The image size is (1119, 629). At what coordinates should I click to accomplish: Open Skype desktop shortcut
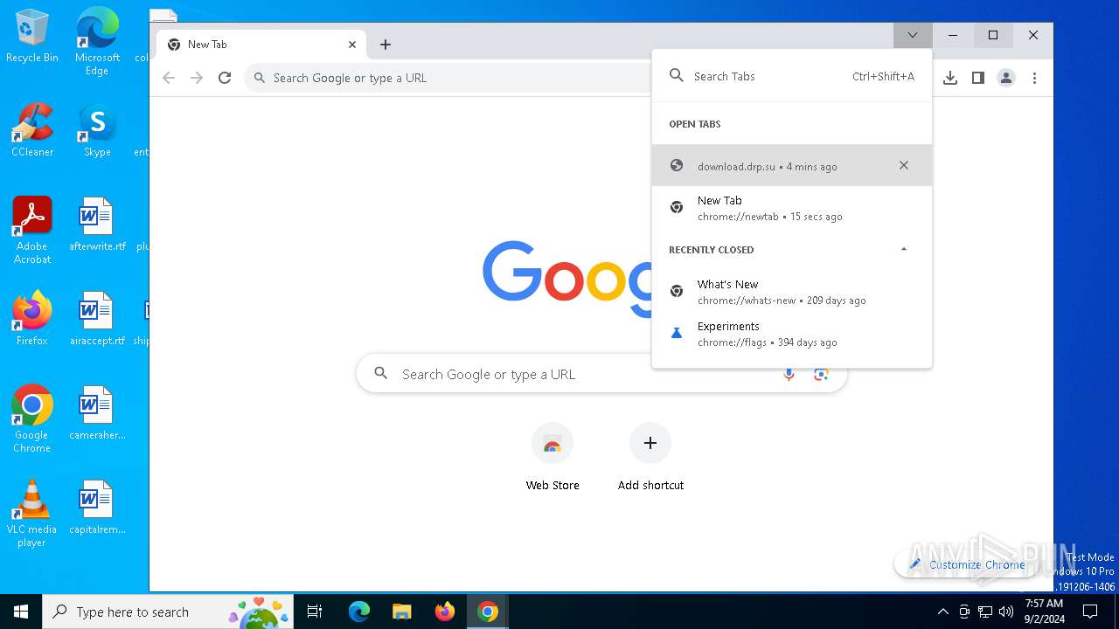tap(97, 129)
